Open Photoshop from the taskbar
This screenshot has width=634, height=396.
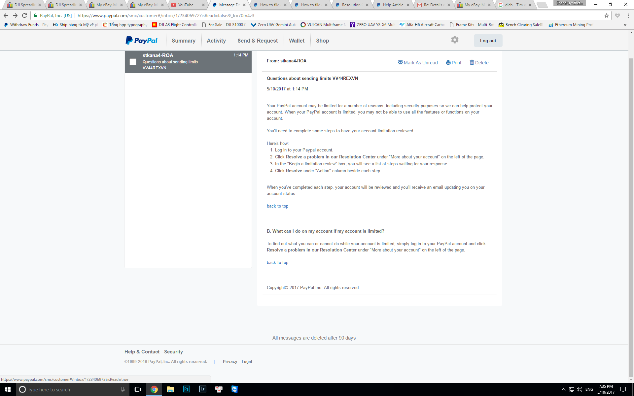(x=186, y=389)
